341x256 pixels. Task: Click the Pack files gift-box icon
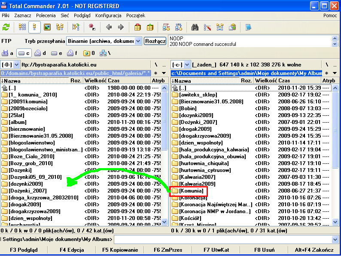(x=138, y=27)
